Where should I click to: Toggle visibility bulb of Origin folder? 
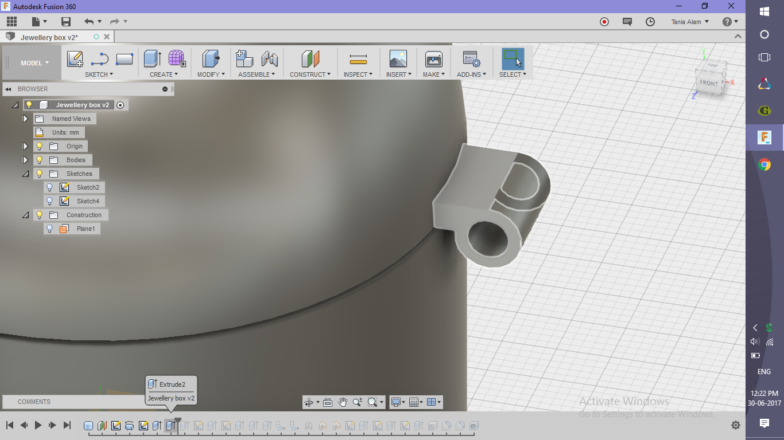click(x=40, y=146)
